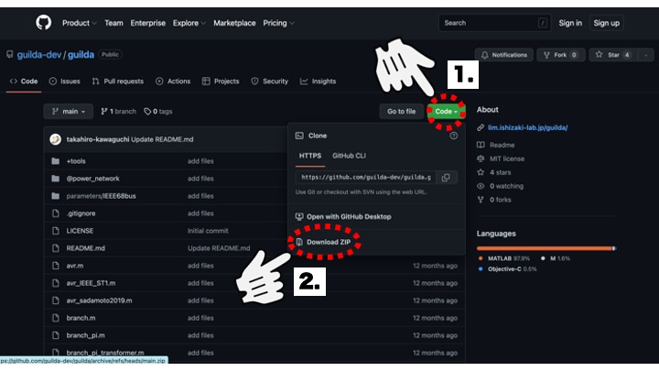Open the guilda-dev owner link

point(39,55)
